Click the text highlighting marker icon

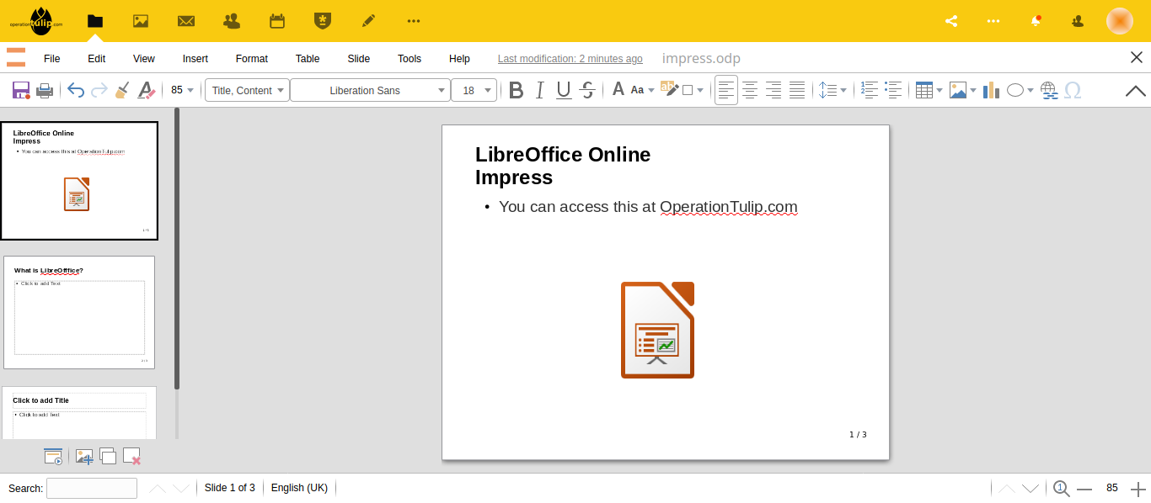[x=669, y=89]
